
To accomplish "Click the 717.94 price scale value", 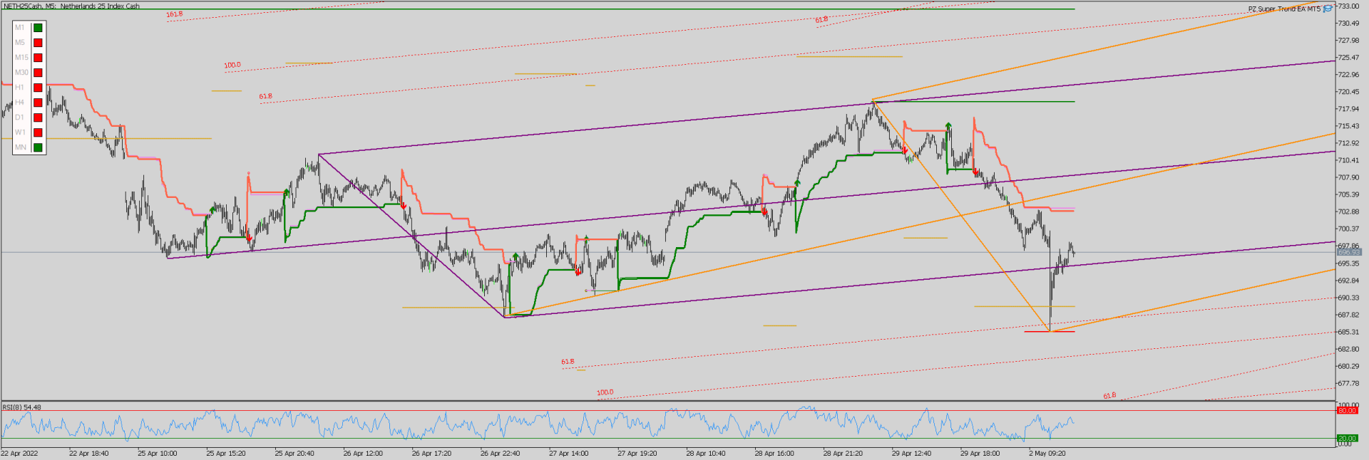I will click(x=1348, y=109).
